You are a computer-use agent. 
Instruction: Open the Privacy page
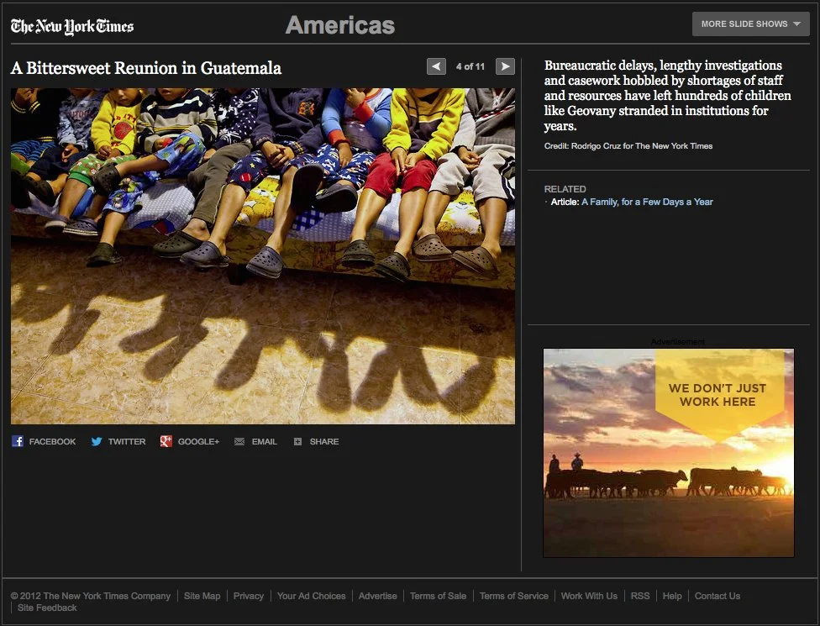(x=249, y=596)
